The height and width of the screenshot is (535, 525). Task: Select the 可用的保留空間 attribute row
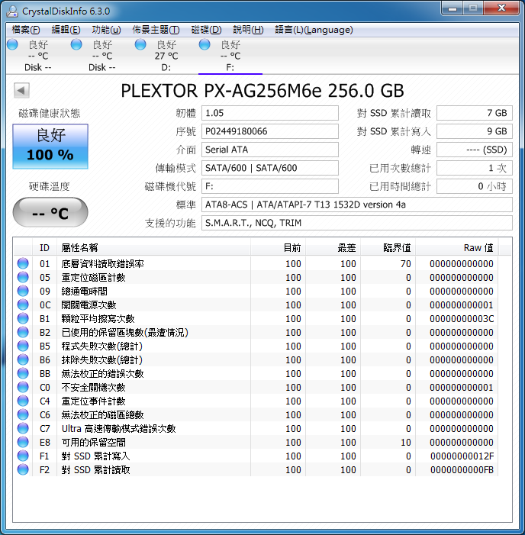point(256,442)
